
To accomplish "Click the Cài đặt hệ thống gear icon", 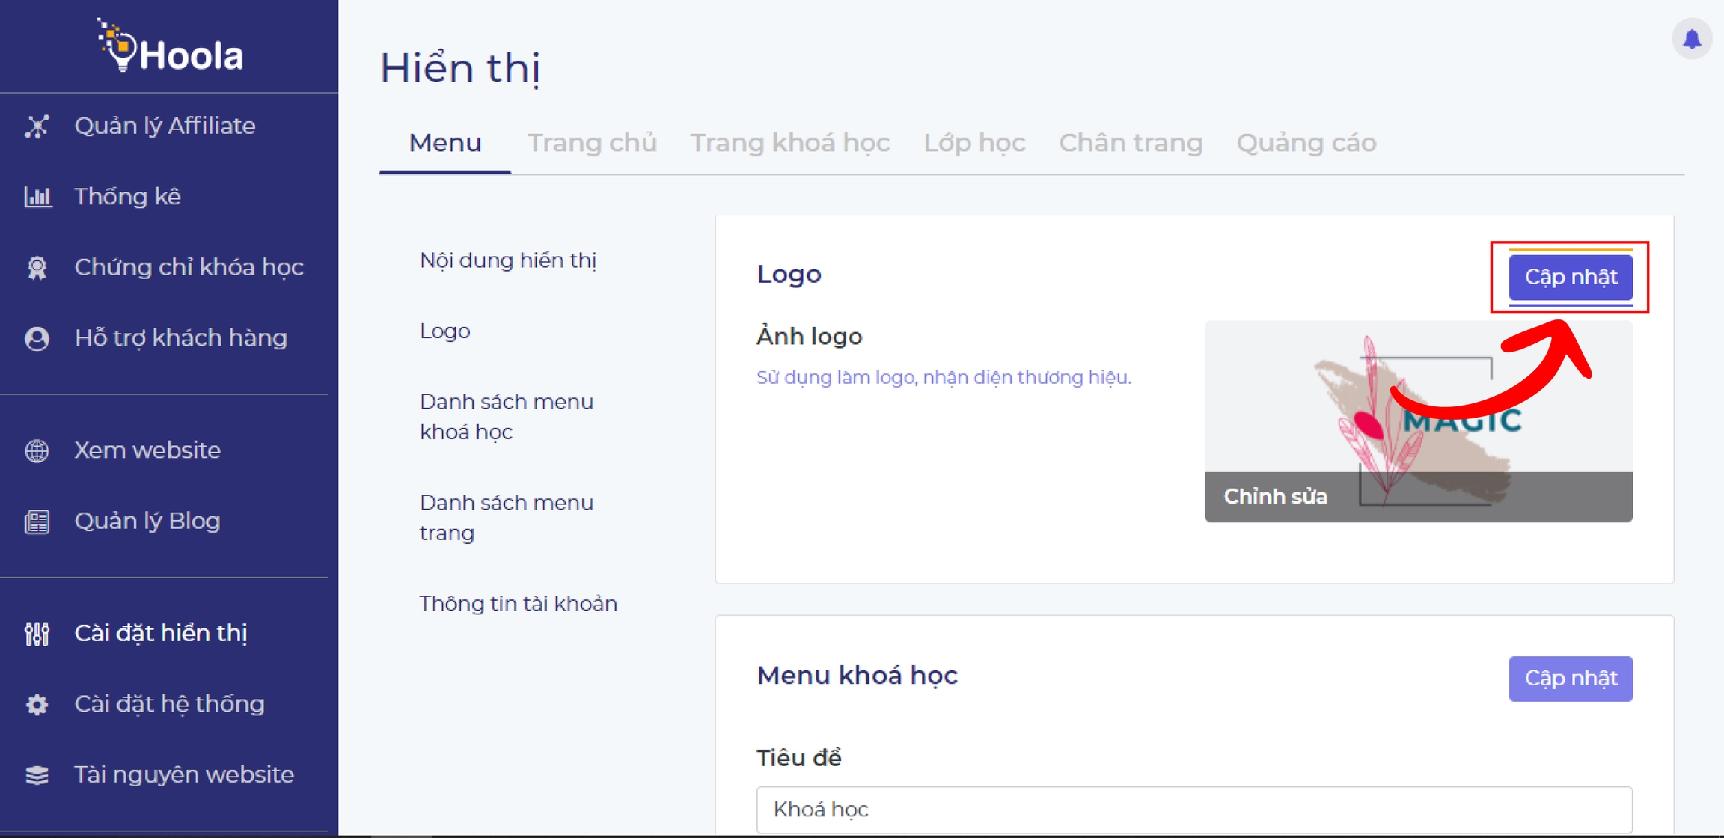I will (x=37, y=704).
